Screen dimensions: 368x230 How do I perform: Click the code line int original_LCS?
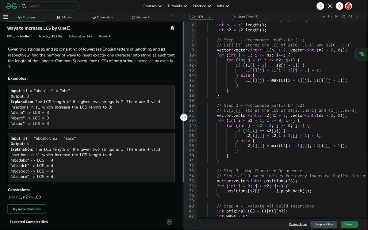(x=252, y=211)
